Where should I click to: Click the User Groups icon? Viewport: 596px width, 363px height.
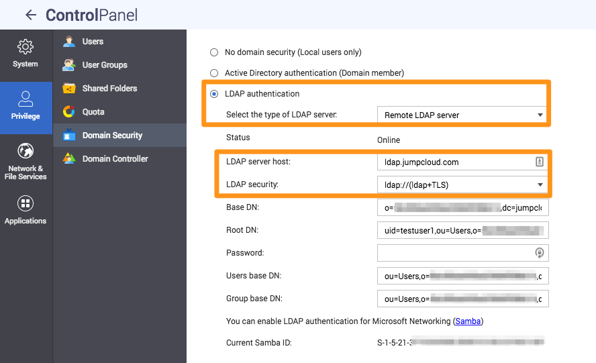69,65
